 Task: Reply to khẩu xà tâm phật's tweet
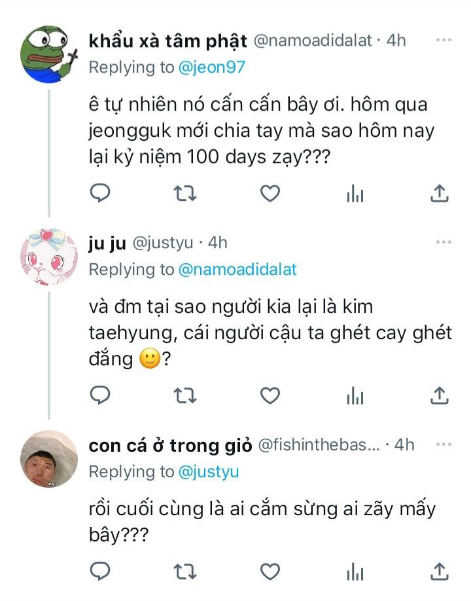(x=99, y=193)
